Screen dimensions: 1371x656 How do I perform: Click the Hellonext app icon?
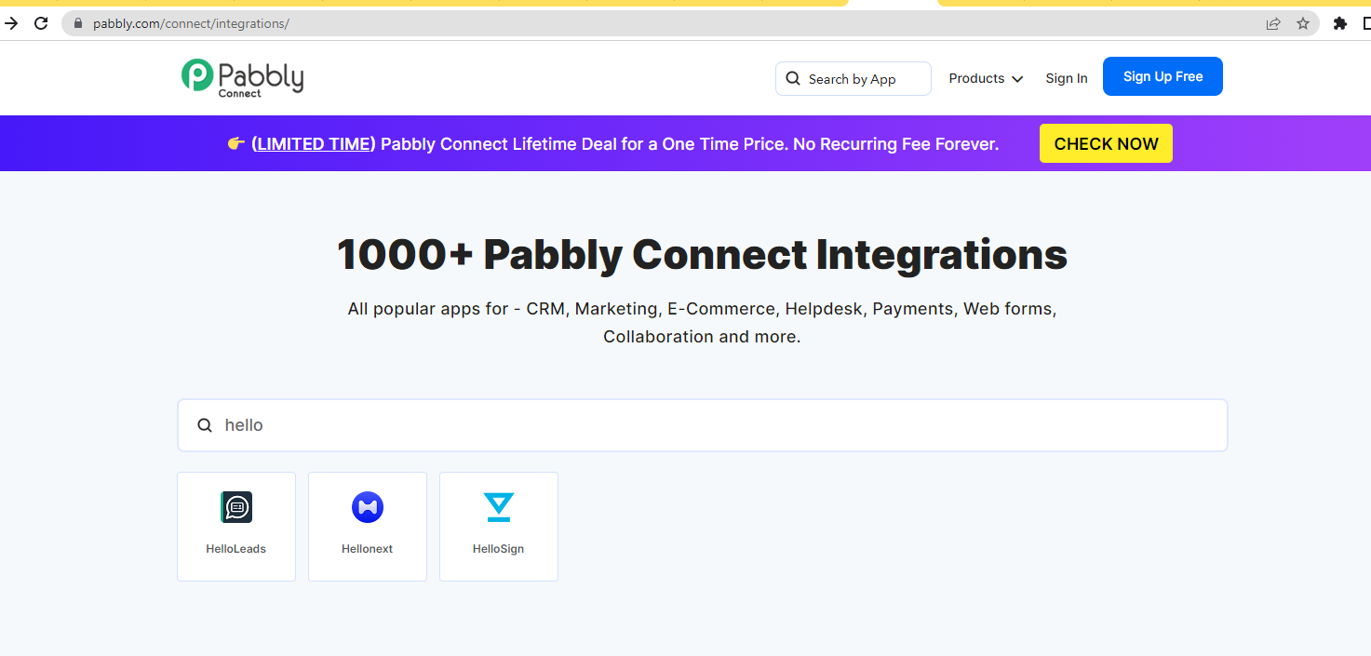368,507
